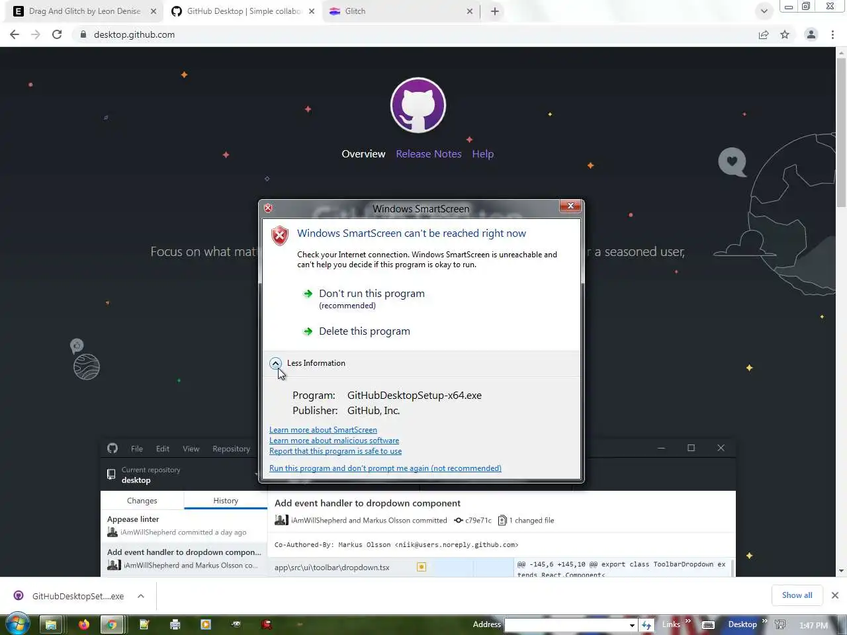Expand the Links toolbar chevron
This screenshot has height=635, width=847.
click(x=688, y=621)
